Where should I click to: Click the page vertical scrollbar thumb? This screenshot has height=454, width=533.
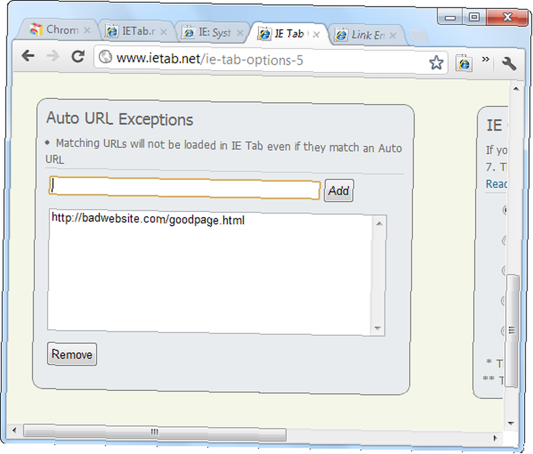(512, 330)
